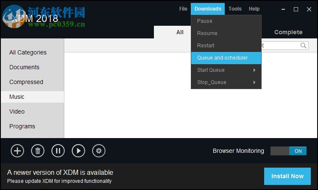
Task: Choose Pause from Downloads menu
Action: coord(226,21)
